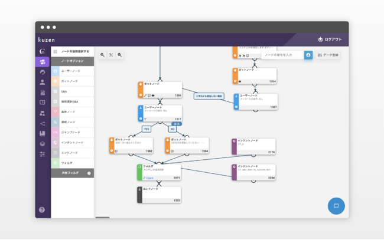The image size is (384, 240).
Task: Click info icon beside 共有フォルダ
Action: click(x=89, y=173)
